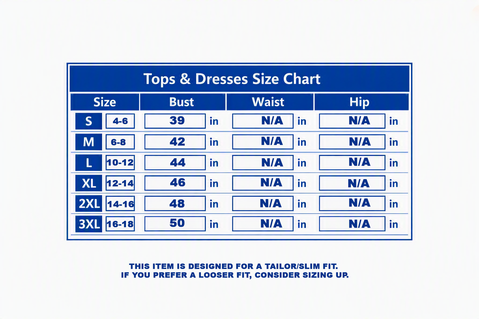The image size is (479, 319).
Task: Click the 10-12 size range box
Action: 120,163
